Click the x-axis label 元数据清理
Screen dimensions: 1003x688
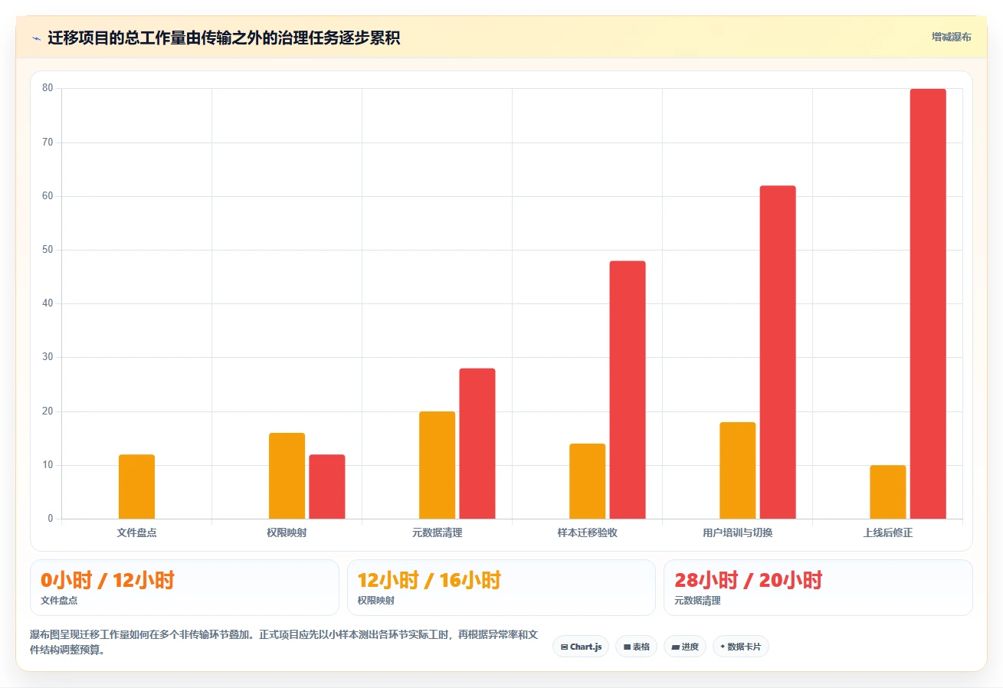pyautogui.click(x=438, y=532)
